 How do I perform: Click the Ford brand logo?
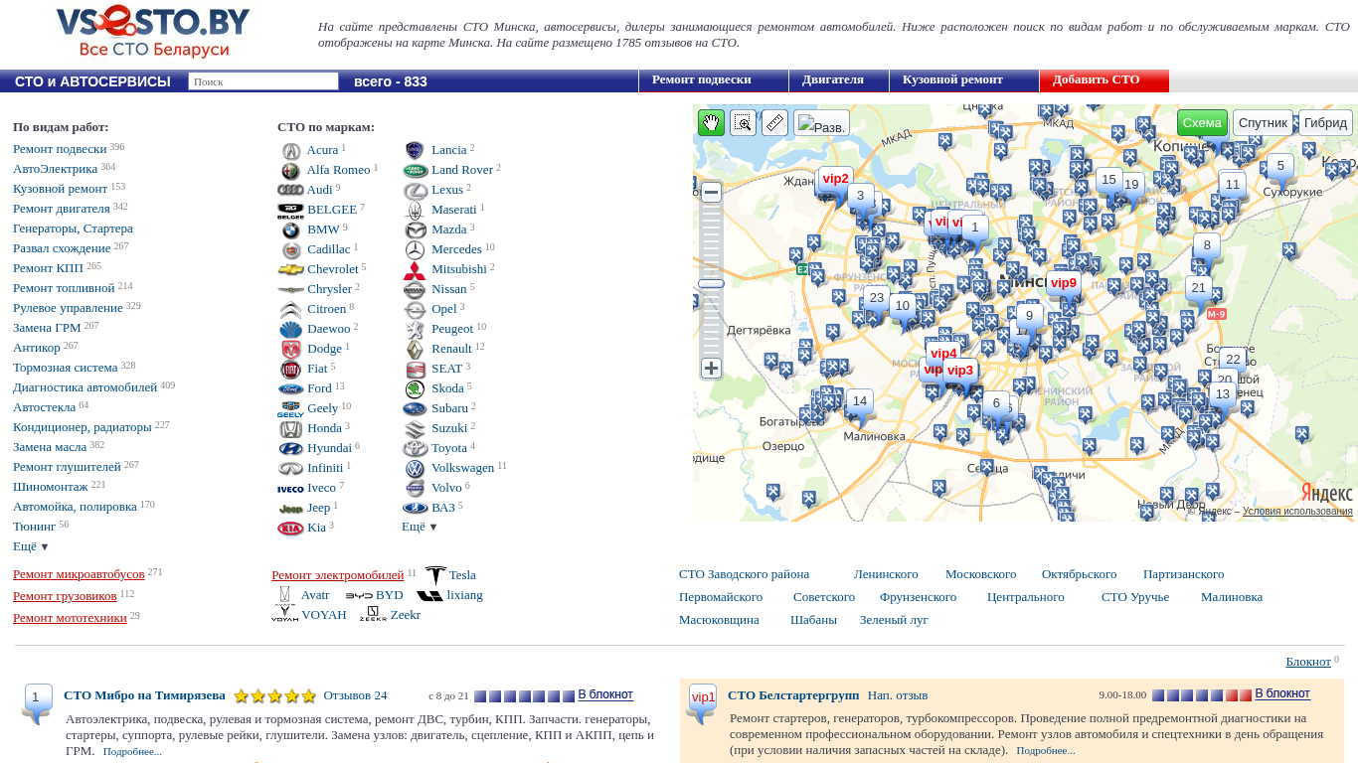tap(290, 389)
